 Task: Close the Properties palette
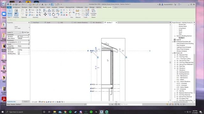pyautogui.click(x=29, y=22)
